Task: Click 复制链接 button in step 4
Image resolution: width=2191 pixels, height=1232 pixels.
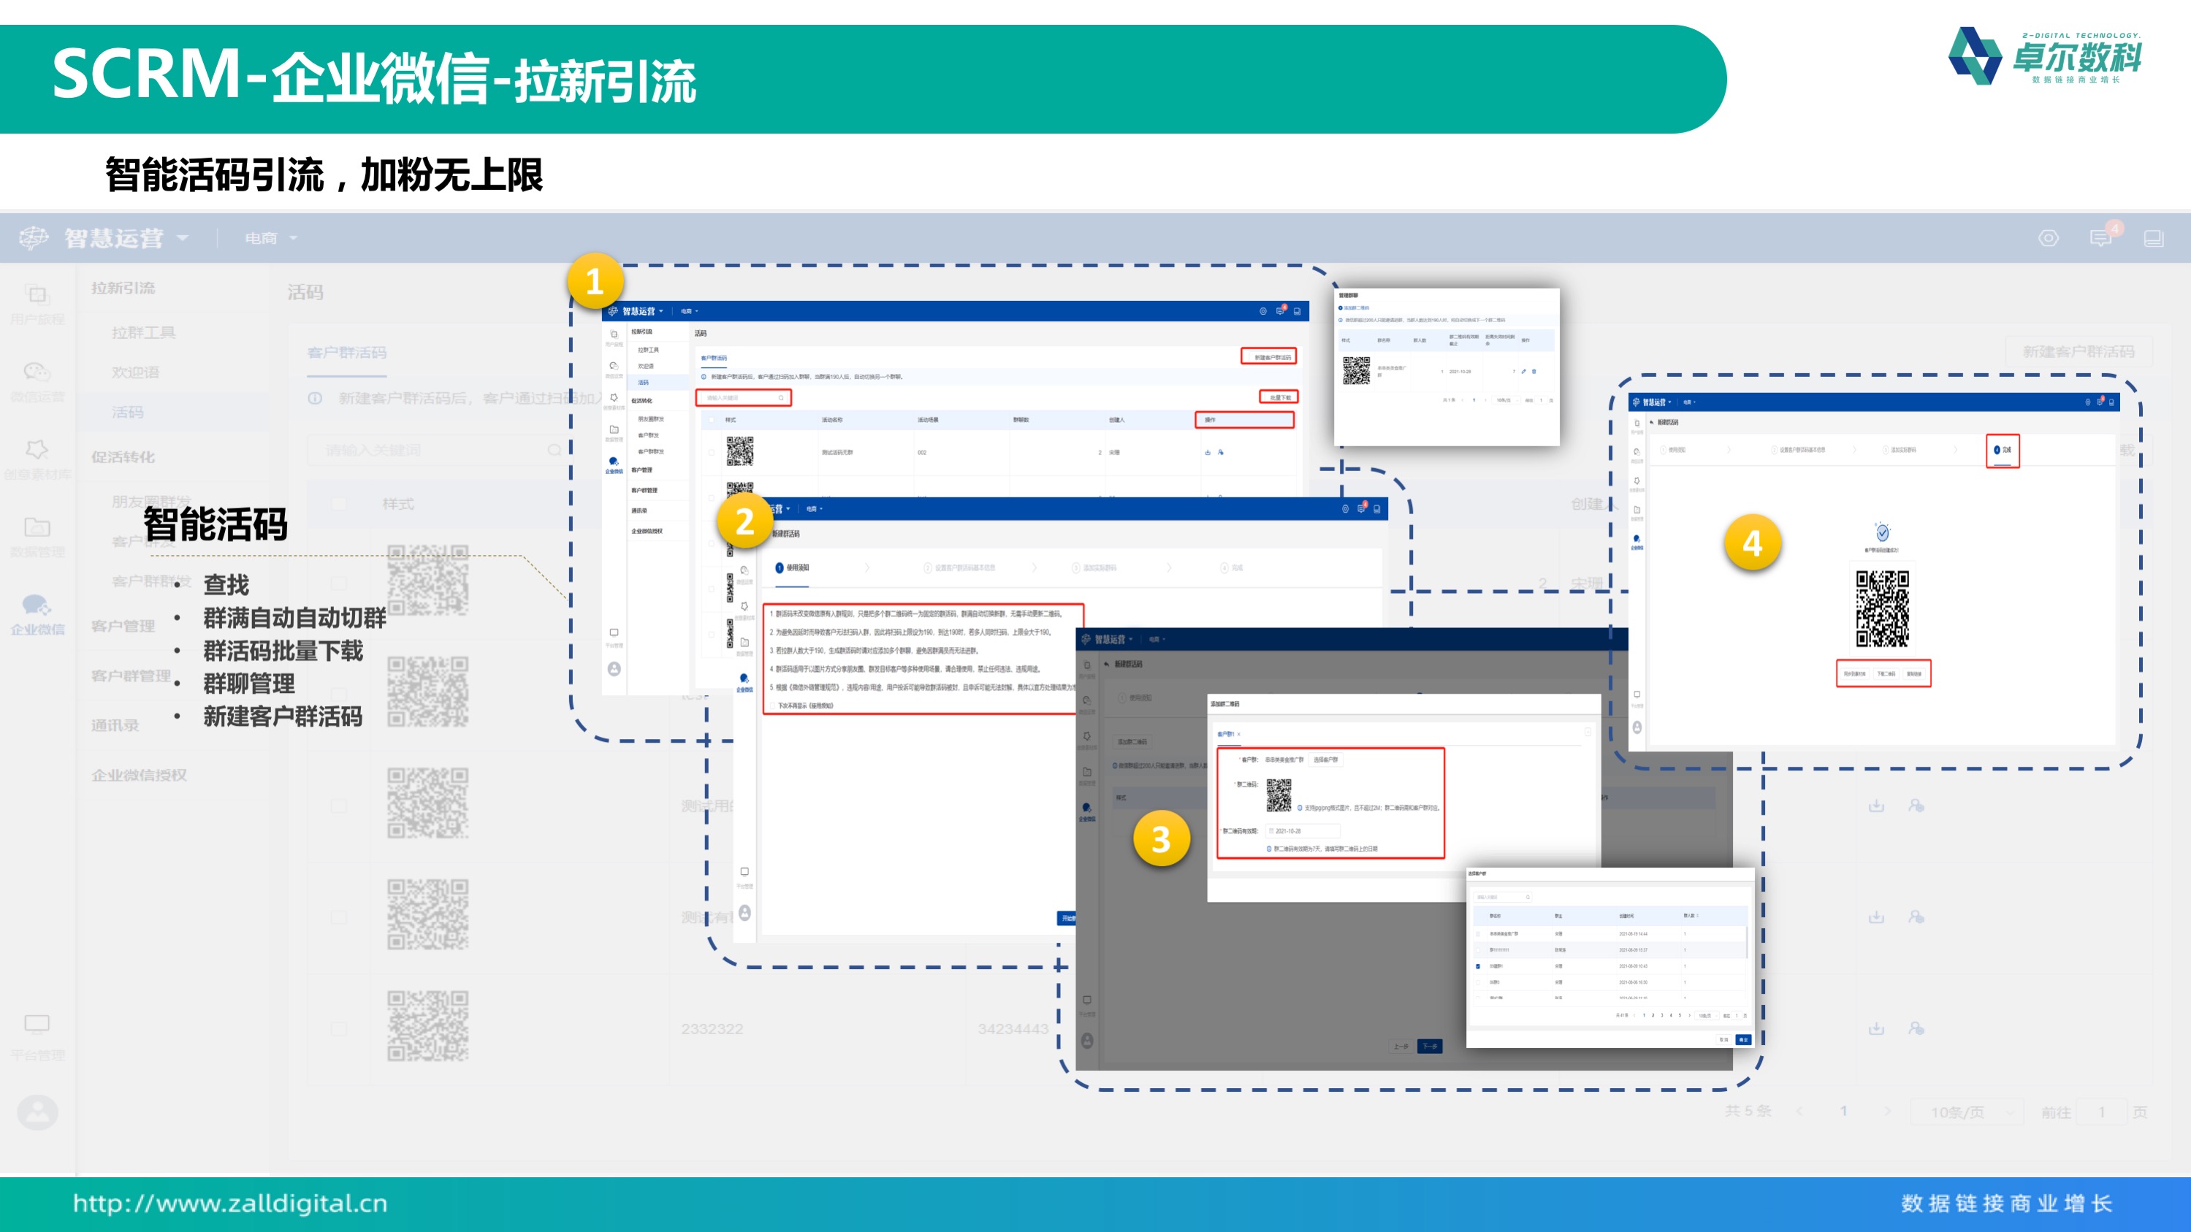Action: (x=1913, y=673)
